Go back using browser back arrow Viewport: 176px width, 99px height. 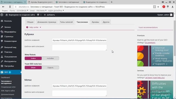(3, 7)
